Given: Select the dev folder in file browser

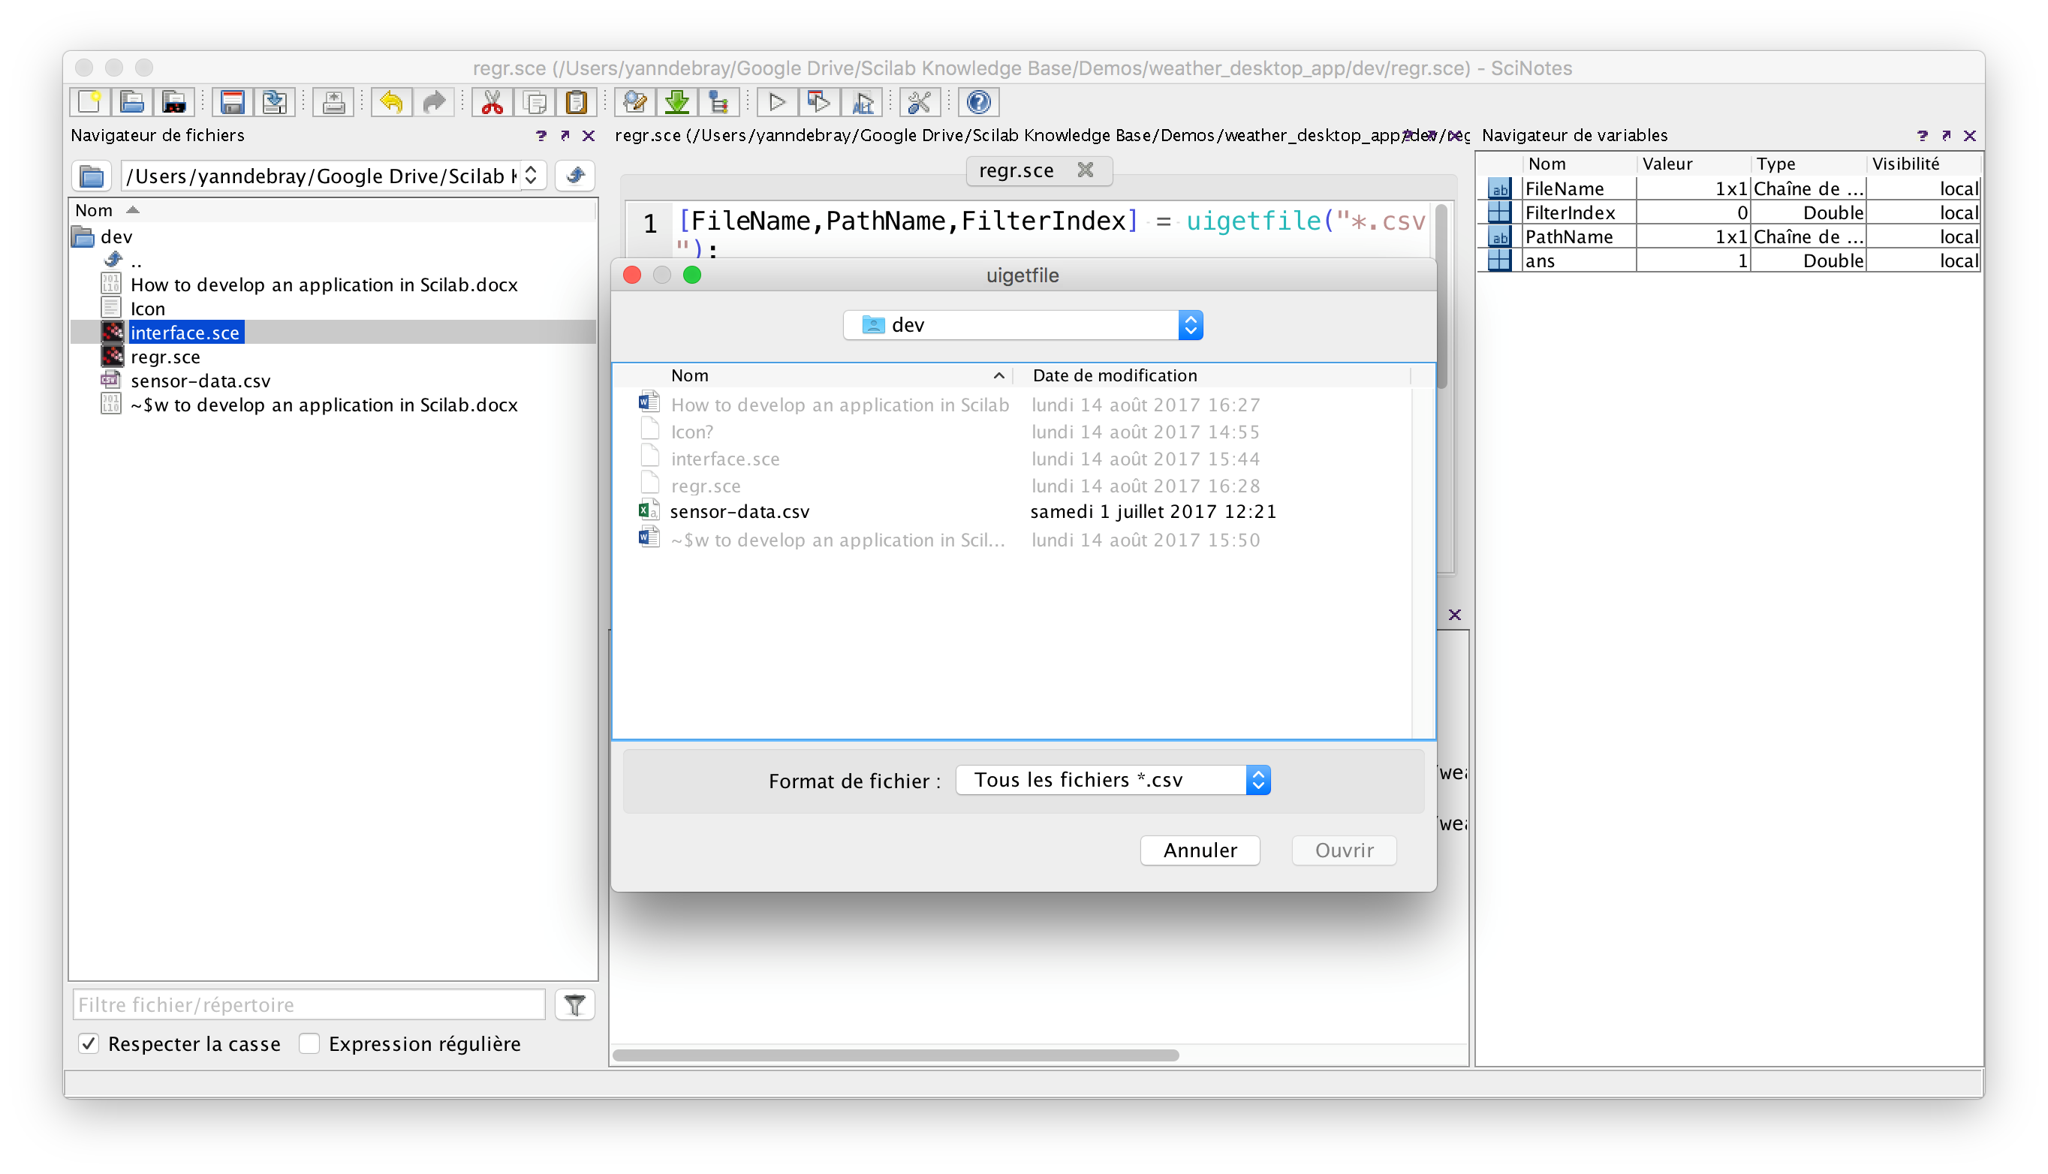Looking at the screenshot, I should [116, 237].
